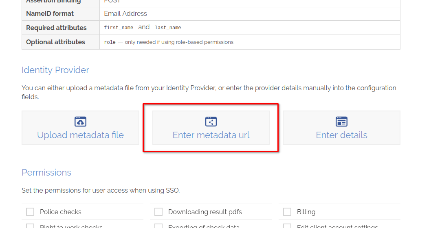The image size is (431, 228).
Task: Click the Optional attributes row header
Action: [x=55, y=42]
